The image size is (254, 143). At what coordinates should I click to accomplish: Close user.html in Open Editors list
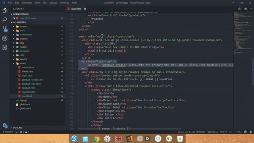click(x=14, y=18)
